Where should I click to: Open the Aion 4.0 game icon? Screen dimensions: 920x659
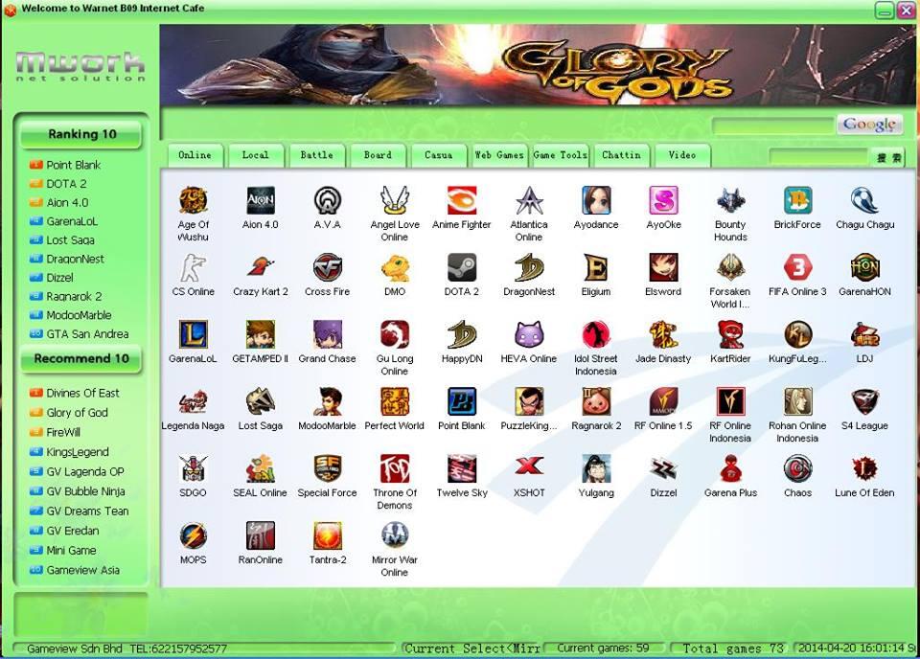point(260,200)
